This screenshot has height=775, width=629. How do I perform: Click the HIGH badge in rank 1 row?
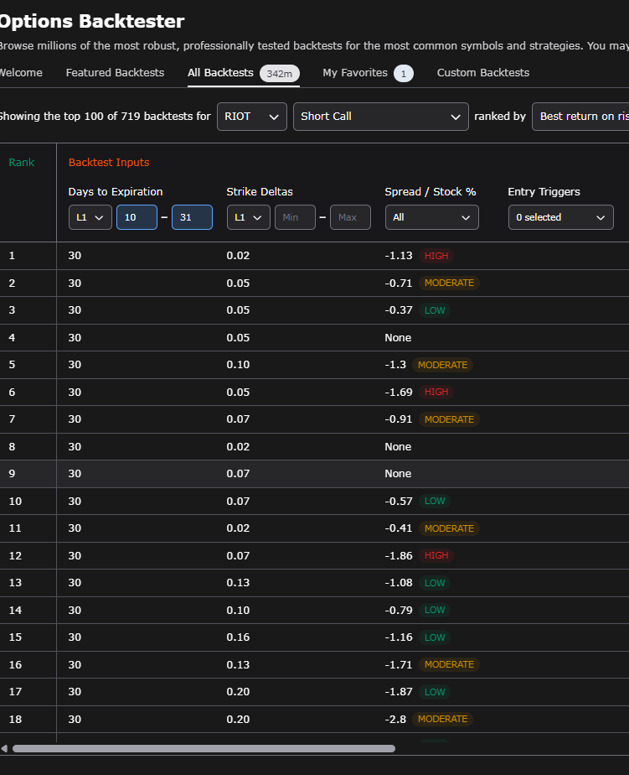436,256
